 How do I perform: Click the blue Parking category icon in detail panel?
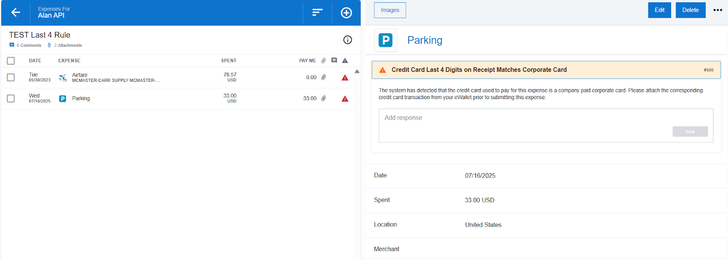385,40
